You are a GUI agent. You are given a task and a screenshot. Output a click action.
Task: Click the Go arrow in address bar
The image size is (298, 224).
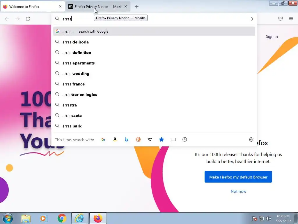(251, 19)
